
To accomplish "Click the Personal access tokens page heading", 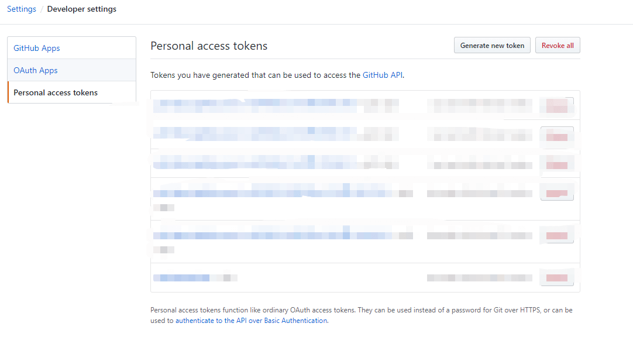I will 209,46.
